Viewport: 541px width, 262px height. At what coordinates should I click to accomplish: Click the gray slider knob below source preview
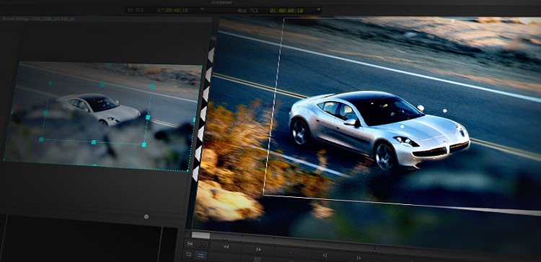click(x=146, y=217)
